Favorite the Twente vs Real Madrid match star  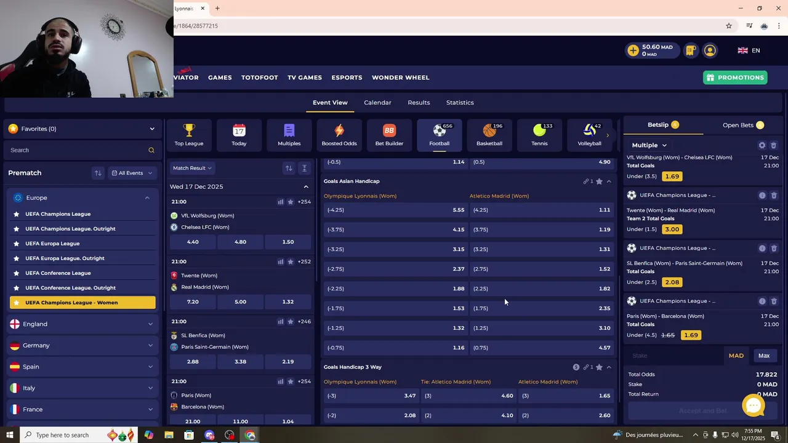291,261
